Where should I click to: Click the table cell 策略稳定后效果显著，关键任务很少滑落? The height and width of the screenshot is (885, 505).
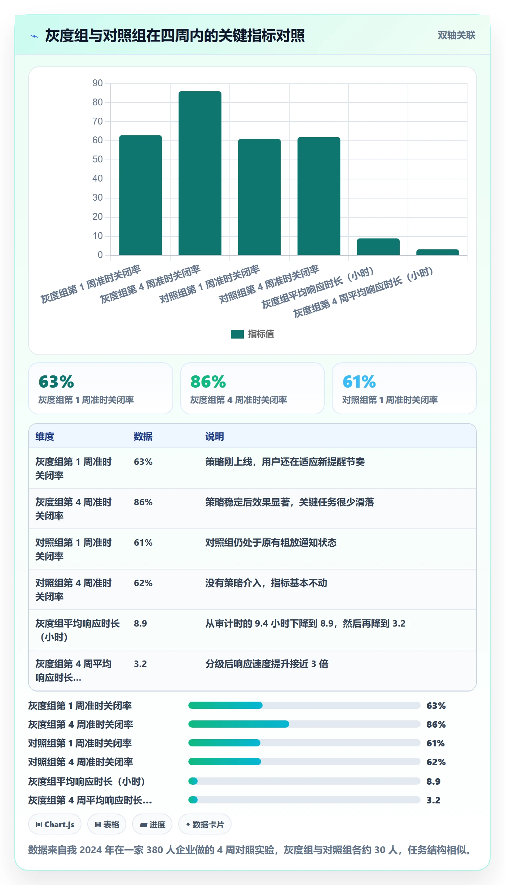point(290,502)
